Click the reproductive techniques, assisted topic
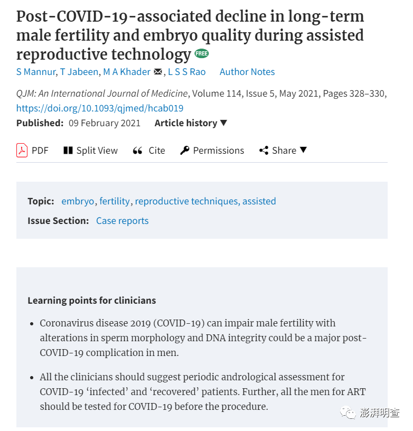This screenshot has width=413, height=431. [205, 201]
